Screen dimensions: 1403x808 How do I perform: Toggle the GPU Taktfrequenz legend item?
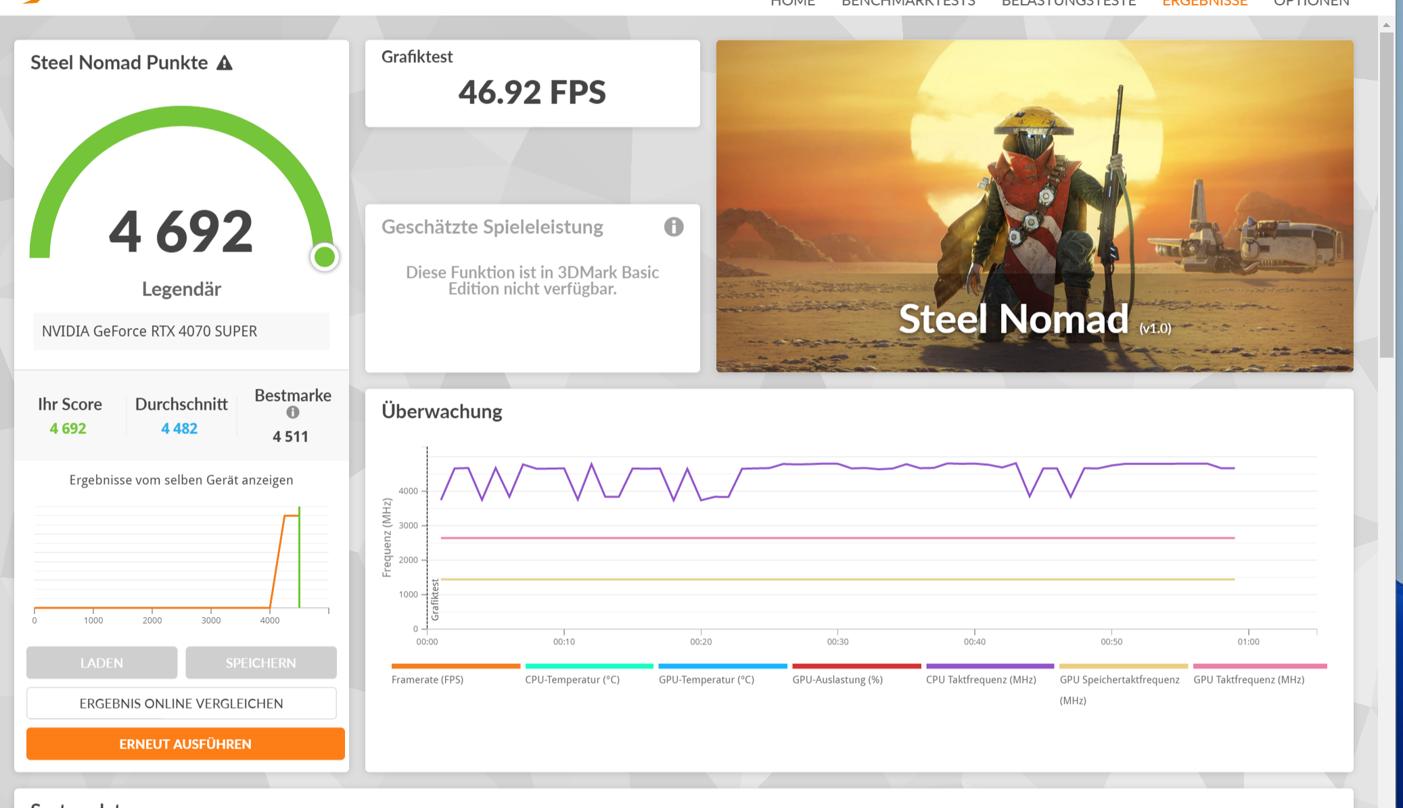coord(1249,679)
